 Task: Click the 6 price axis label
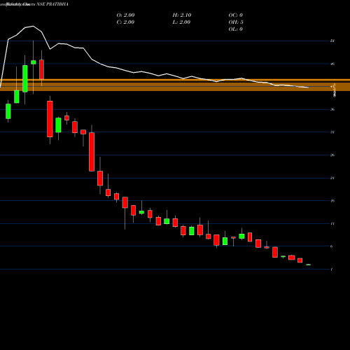pos(332,246)
